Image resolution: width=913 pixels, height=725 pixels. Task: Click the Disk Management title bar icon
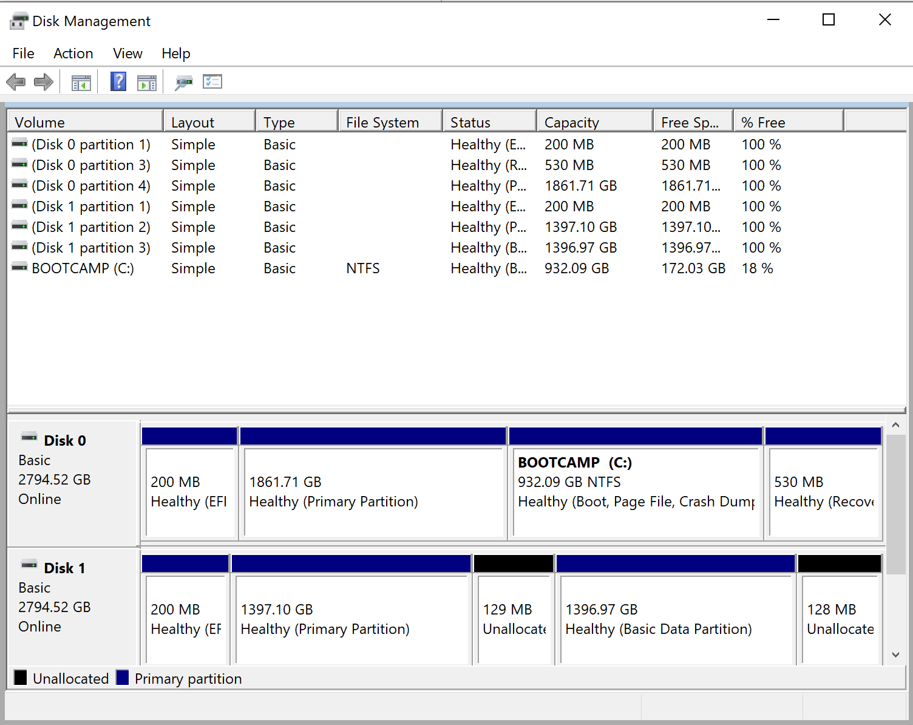[19, 21]
